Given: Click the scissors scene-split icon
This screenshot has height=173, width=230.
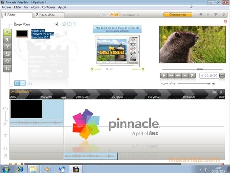Looking at the screenshot, I should 30,84.
